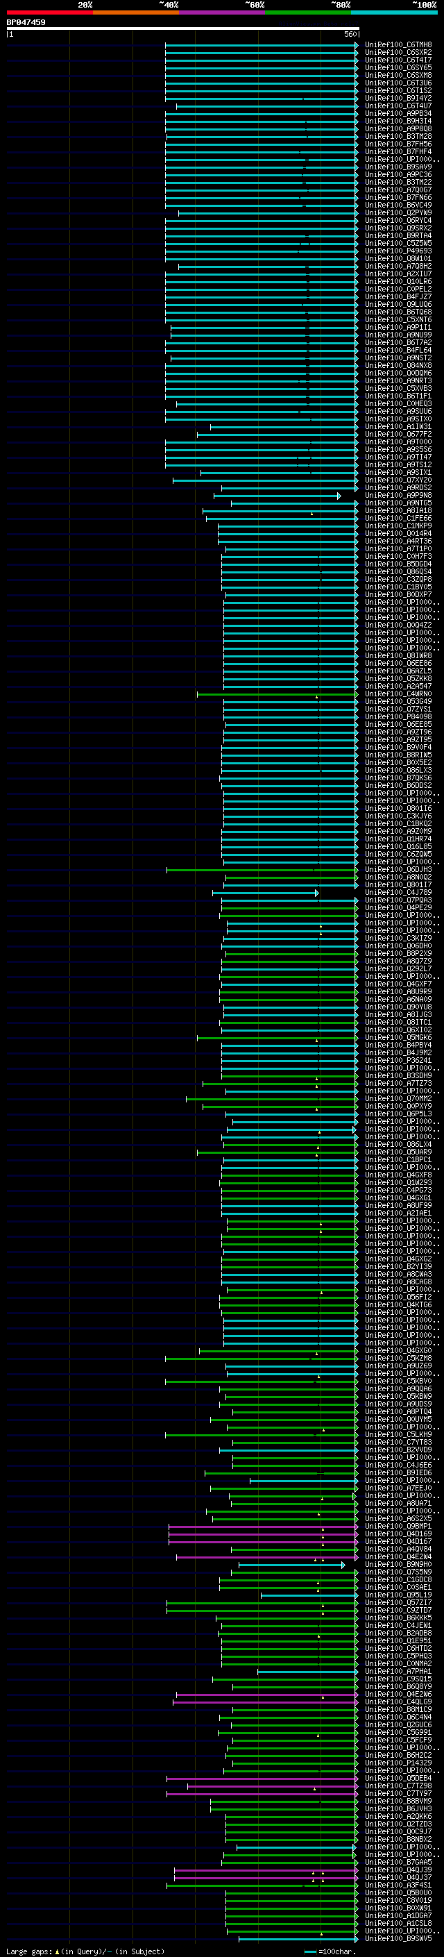Click label UniRef100_Q6DJH3

pos(398,869)
